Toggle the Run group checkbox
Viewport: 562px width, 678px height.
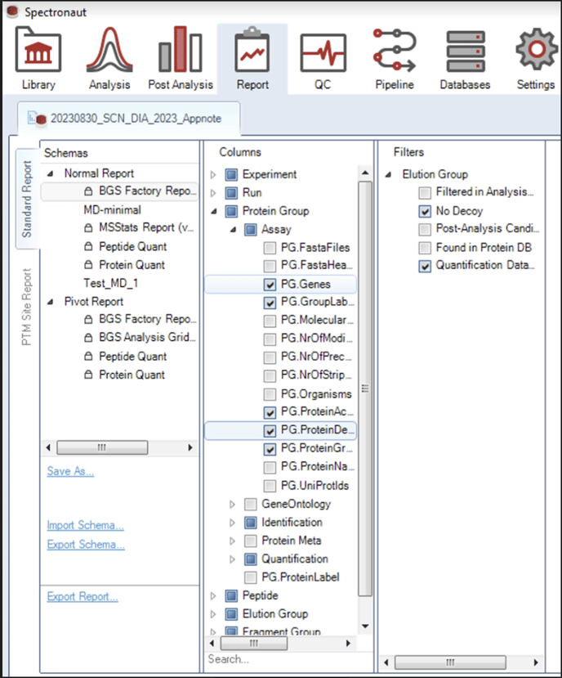point(231,193)
